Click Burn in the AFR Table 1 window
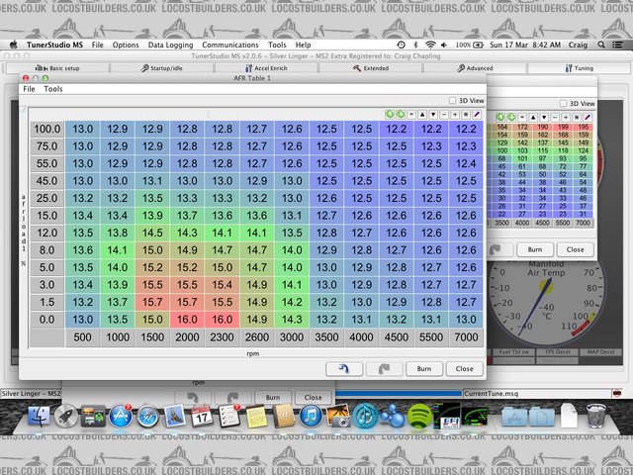Viewport: 633px width, 475px height. tap(423, 367)
